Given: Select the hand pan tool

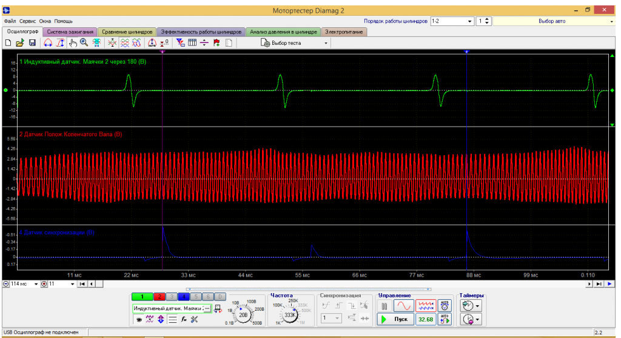Looking at the screenshot, I should (x=73, y=43).
